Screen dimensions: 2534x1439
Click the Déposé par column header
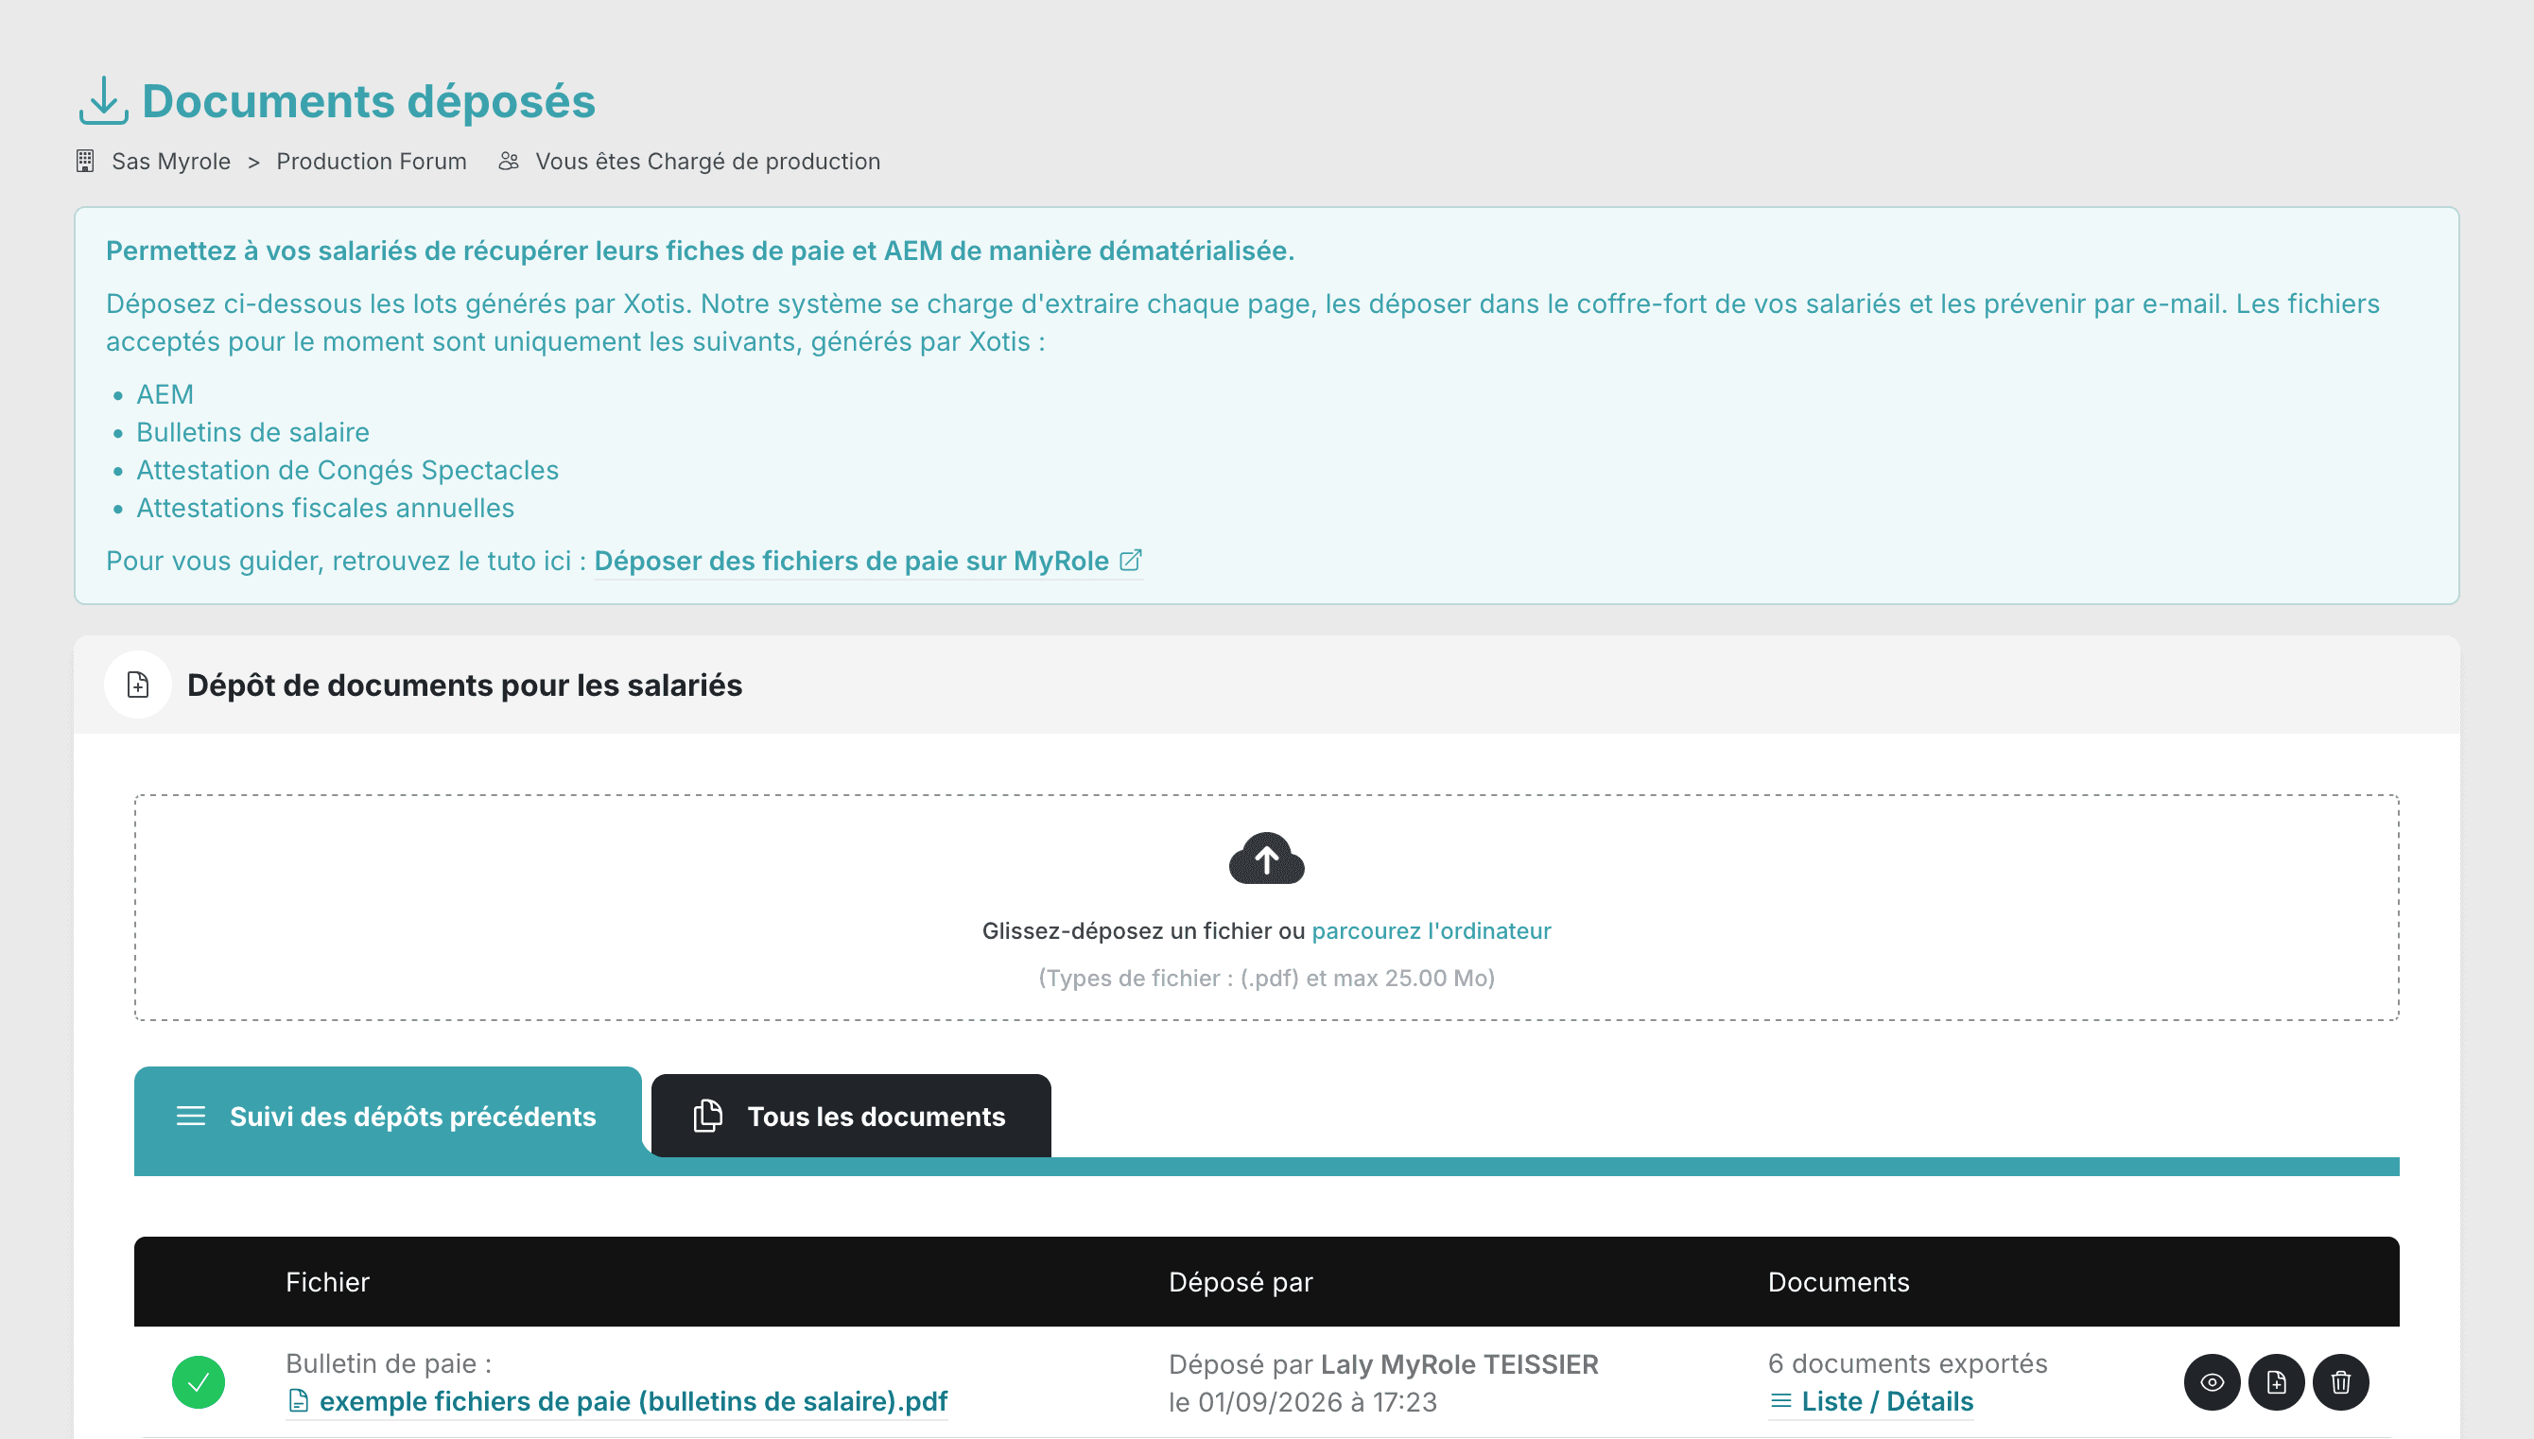click(1241, 1282)
